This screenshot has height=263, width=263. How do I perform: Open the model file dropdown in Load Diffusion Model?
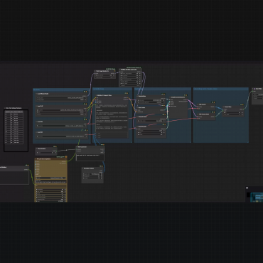[62, 97]
